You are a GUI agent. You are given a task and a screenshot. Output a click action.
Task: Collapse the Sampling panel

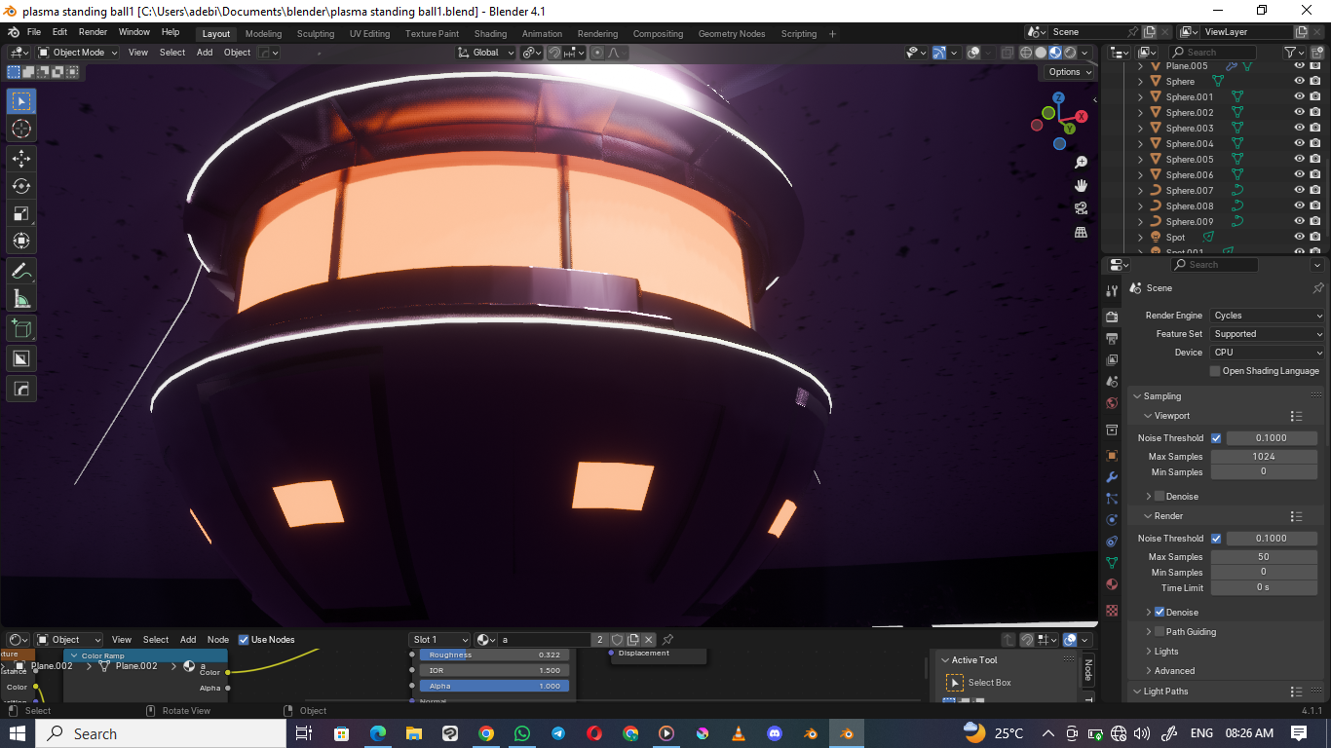pos(1162,396)
